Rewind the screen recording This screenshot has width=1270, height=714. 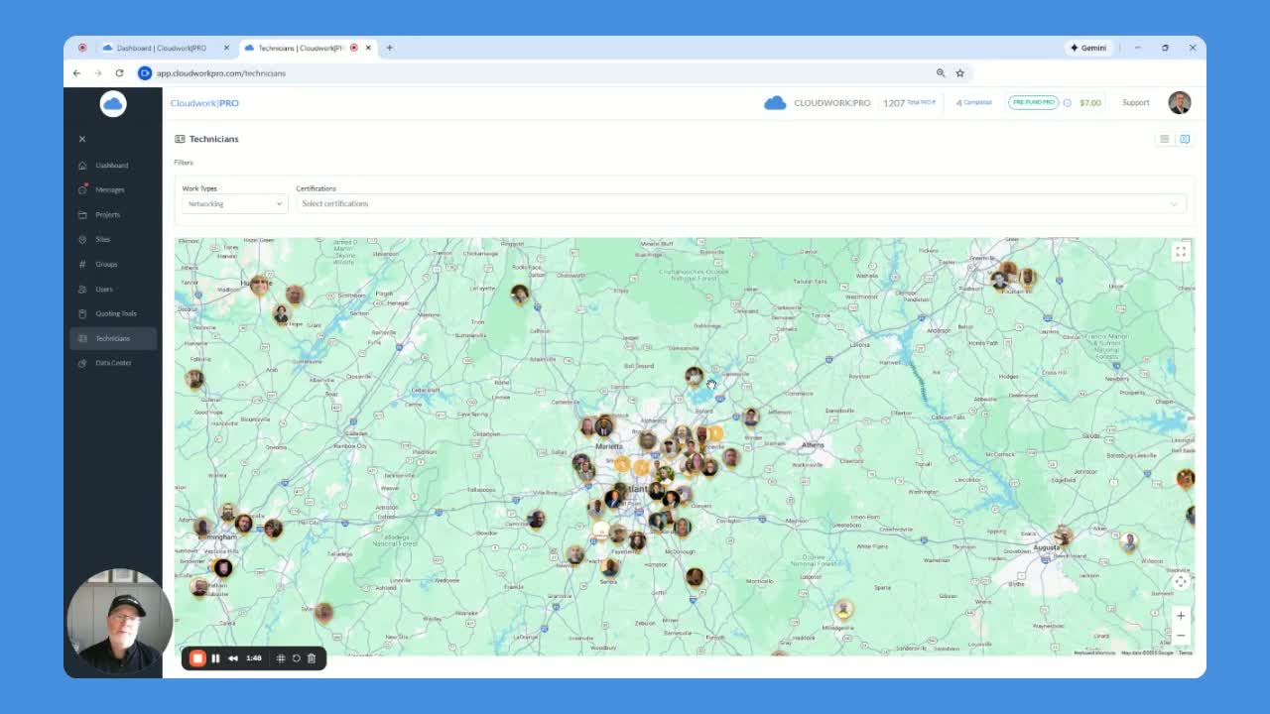(x=233, y=658)
